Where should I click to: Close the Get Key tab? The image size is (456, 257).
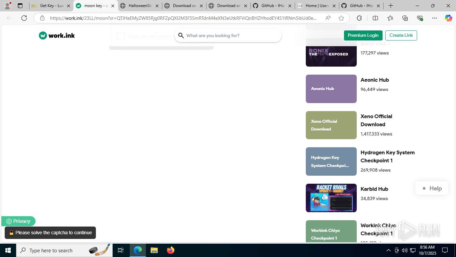(x=68, y=6)
